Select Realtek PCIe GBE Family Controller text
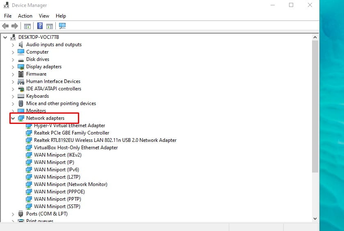Image resolution: width=344 pixels, height=231 pixels. [71, 133]
